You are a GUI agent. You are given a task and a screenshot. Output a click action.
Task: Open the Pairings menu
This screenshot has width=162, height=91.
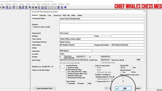[x=8, y=4]
